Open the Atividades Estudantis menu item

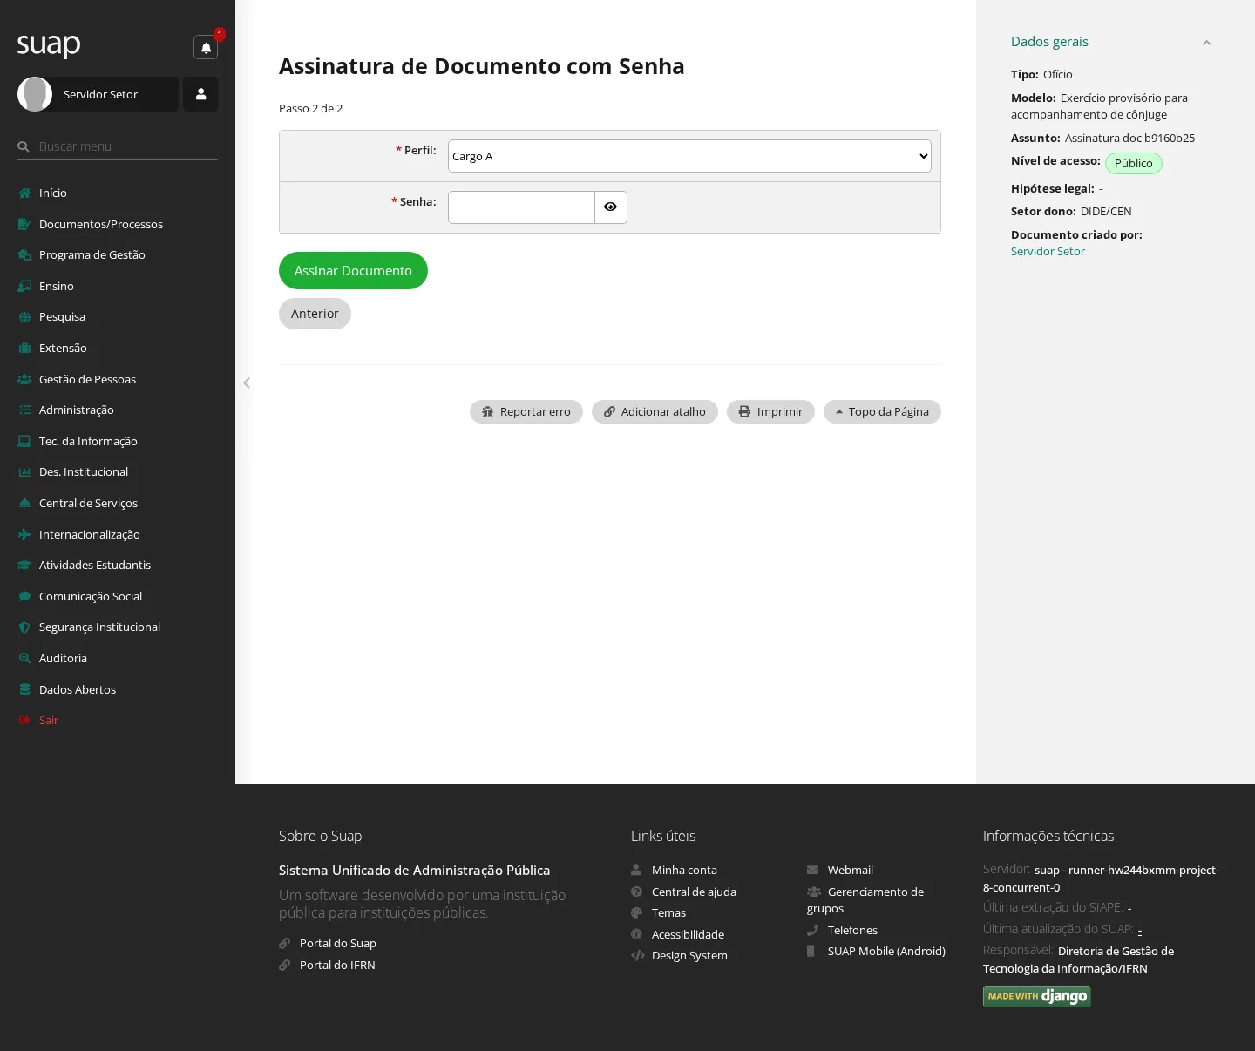(x=94, y=565)
